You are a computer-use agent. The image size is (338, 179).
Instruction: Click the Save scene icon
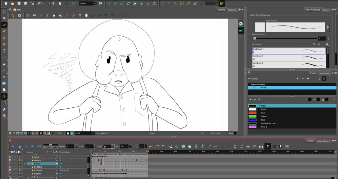click(x=19, y=3)
